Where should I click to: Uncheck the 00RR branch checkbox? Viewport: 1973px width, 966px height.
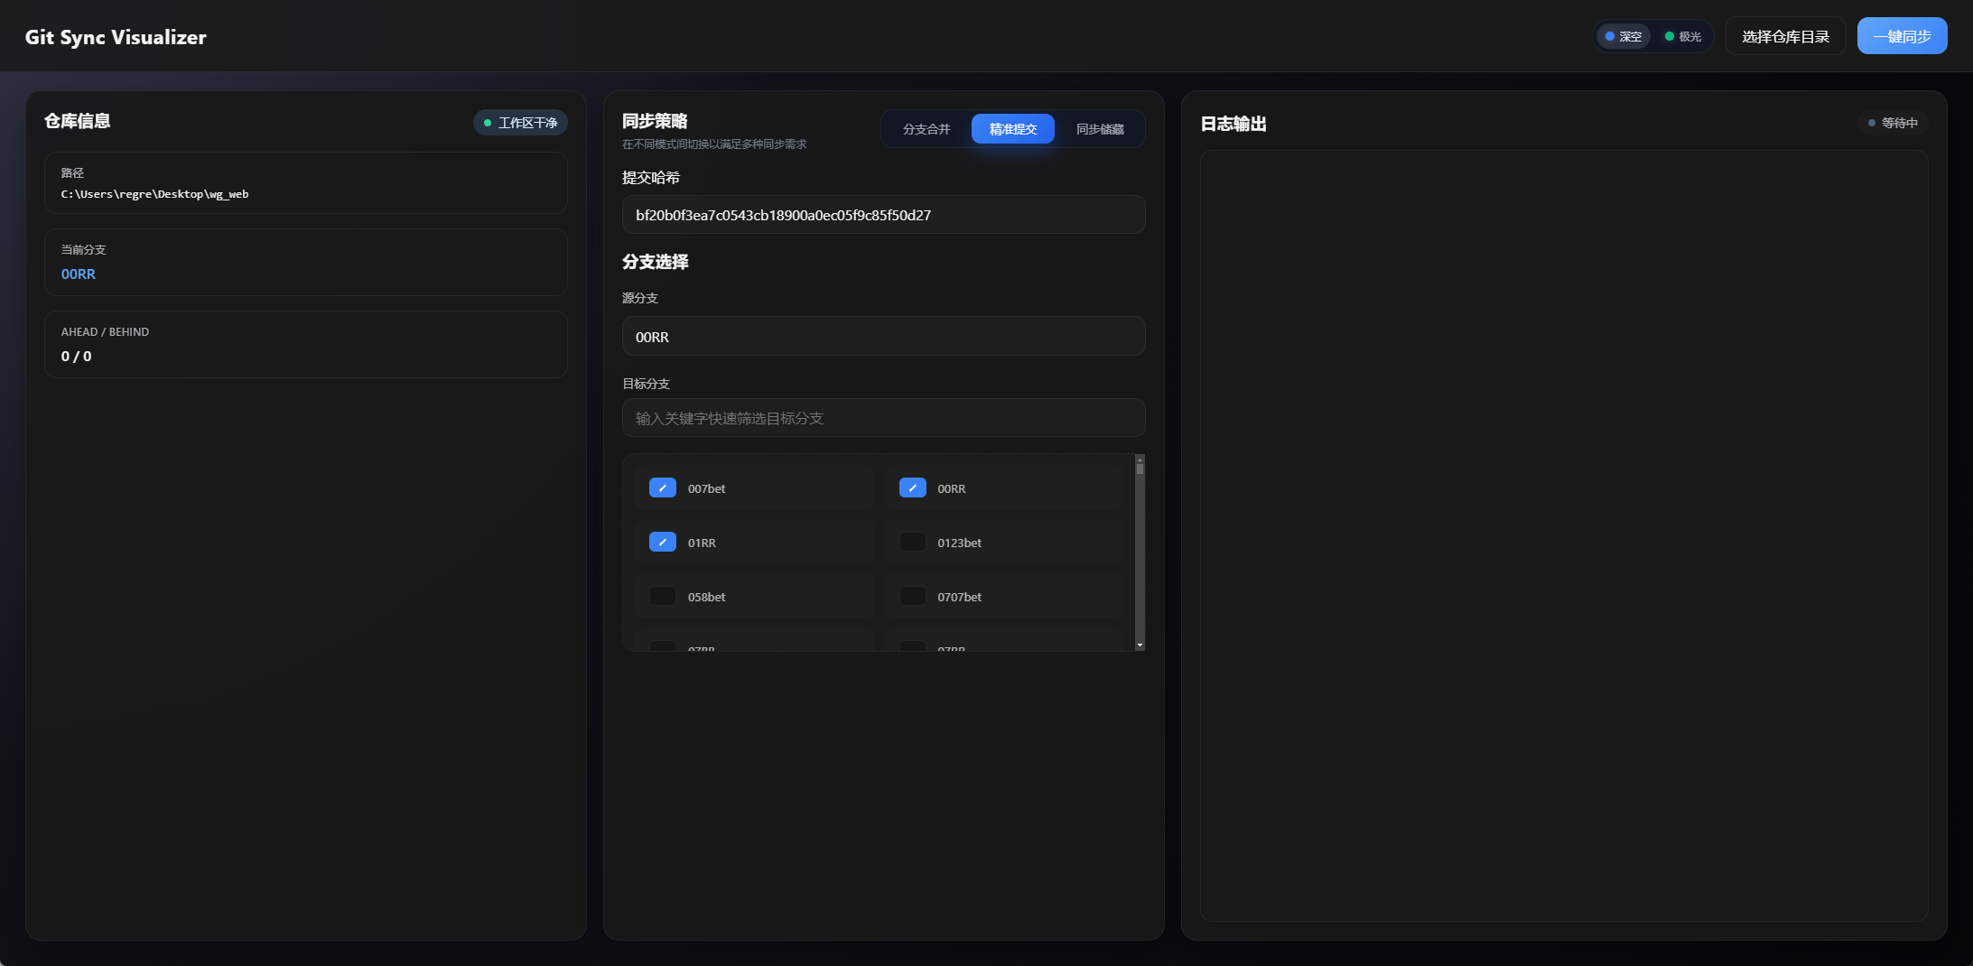pyautogui.click(x=912, y=488)
